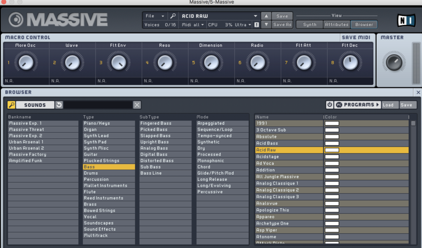Click the exclamation panic icon near CPU

[257, 25]
